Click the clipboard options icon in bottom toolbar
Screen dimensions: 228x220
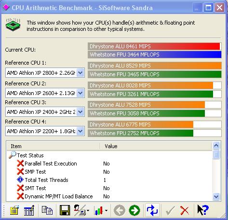pyautogui.click(x=14, y=210)
